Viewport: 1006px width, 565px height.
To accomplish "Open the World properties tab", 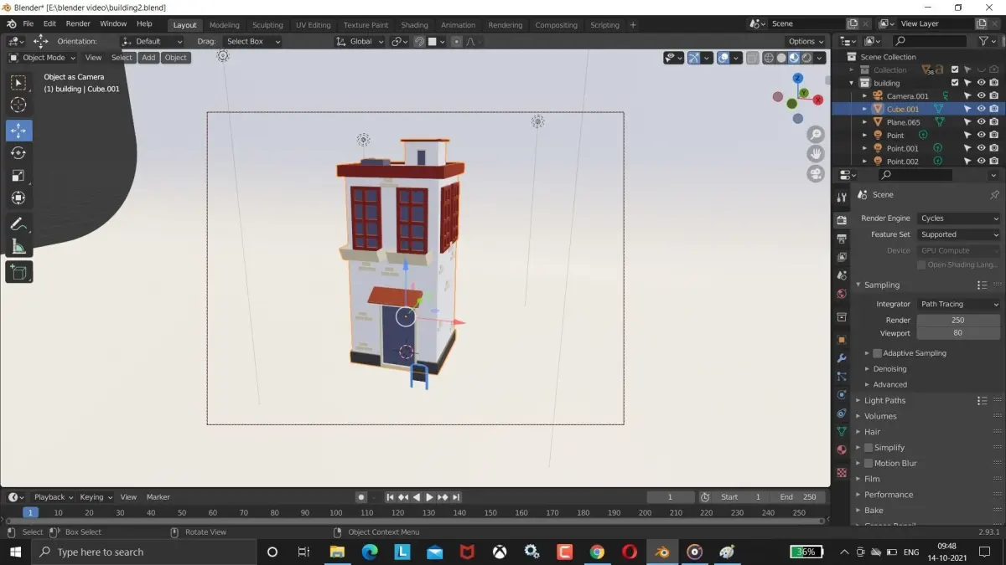I will 842,294.
